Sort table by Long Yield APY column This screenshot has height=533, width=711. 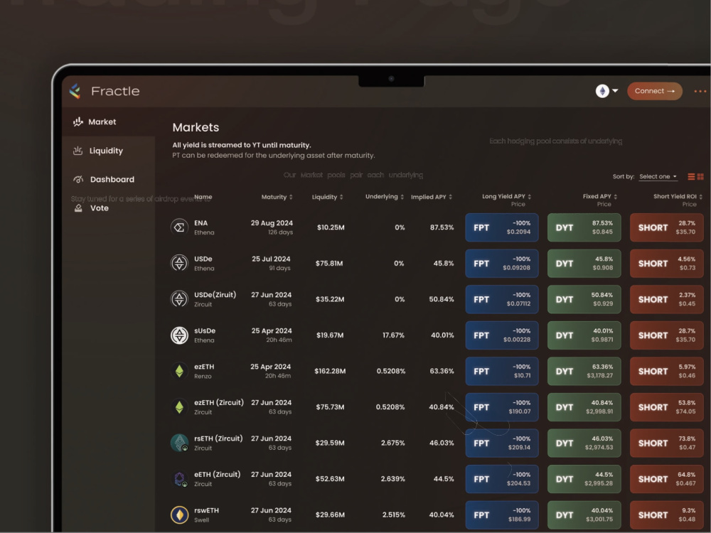tap(506, 196)
